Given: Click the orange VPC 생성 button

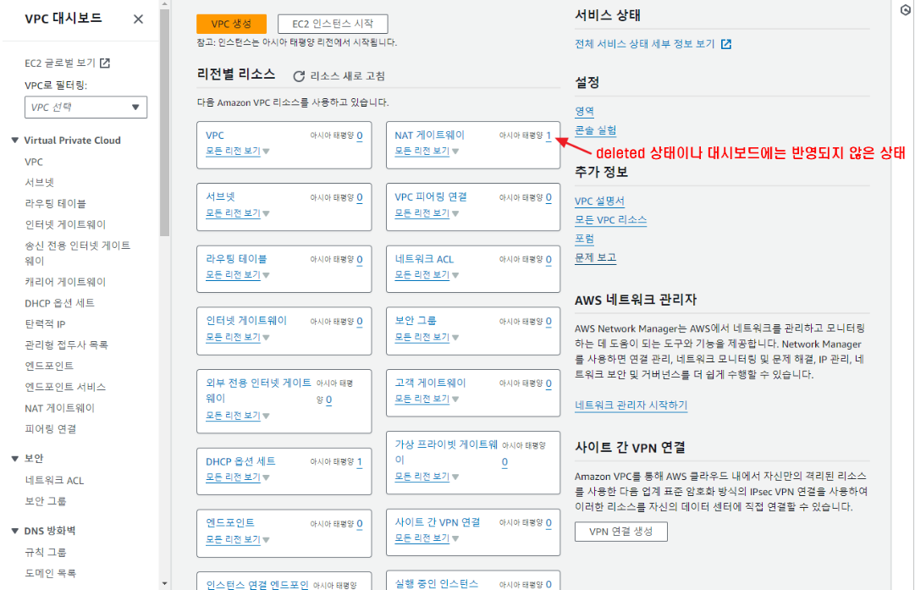Looking at the screenshot, I should click(x=231, y=24).
